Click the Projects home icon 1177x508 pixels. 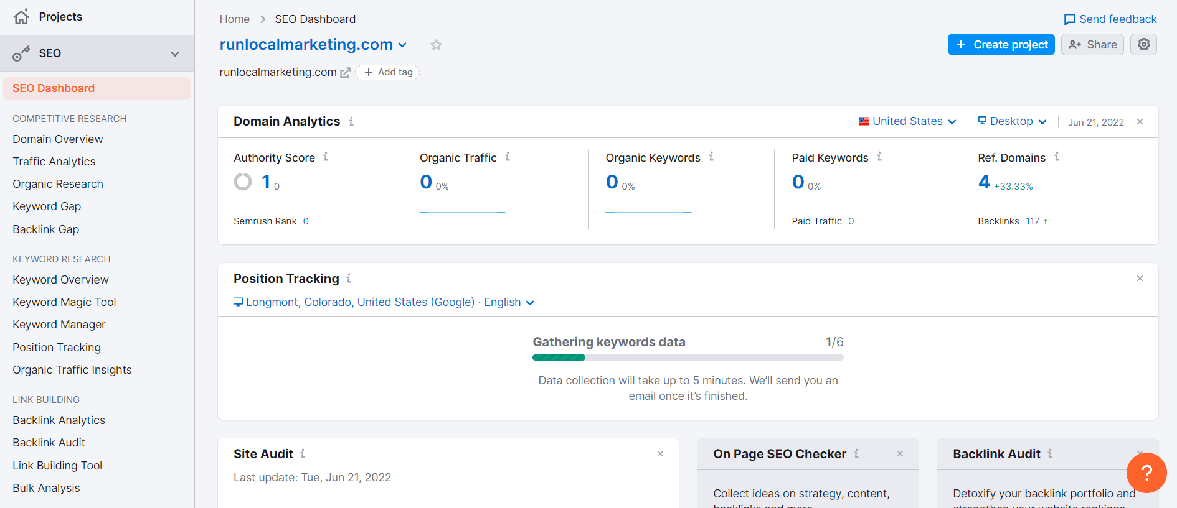coord(21,17)
